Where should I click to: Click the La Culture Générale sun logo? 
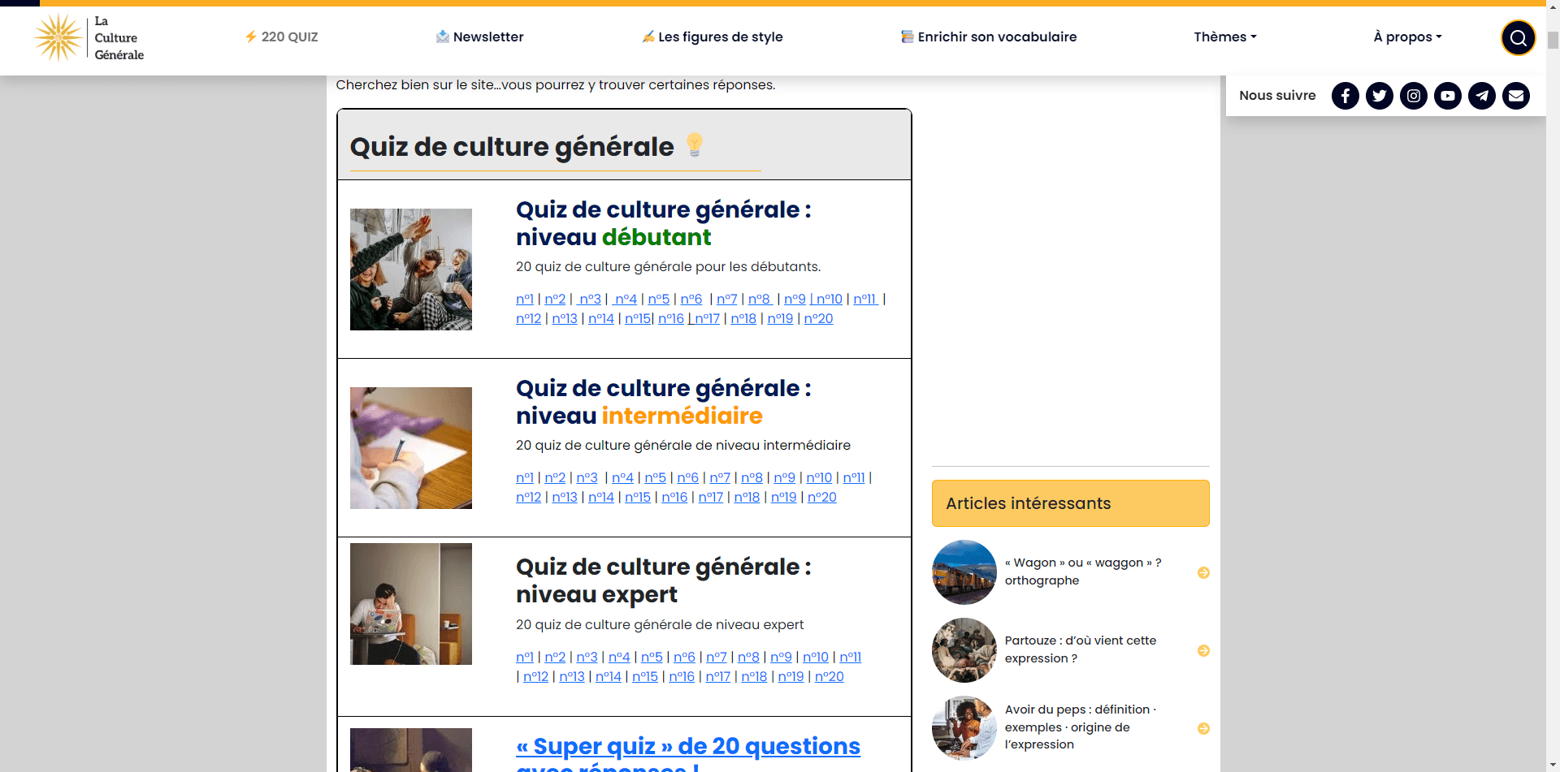click(58, 37)
